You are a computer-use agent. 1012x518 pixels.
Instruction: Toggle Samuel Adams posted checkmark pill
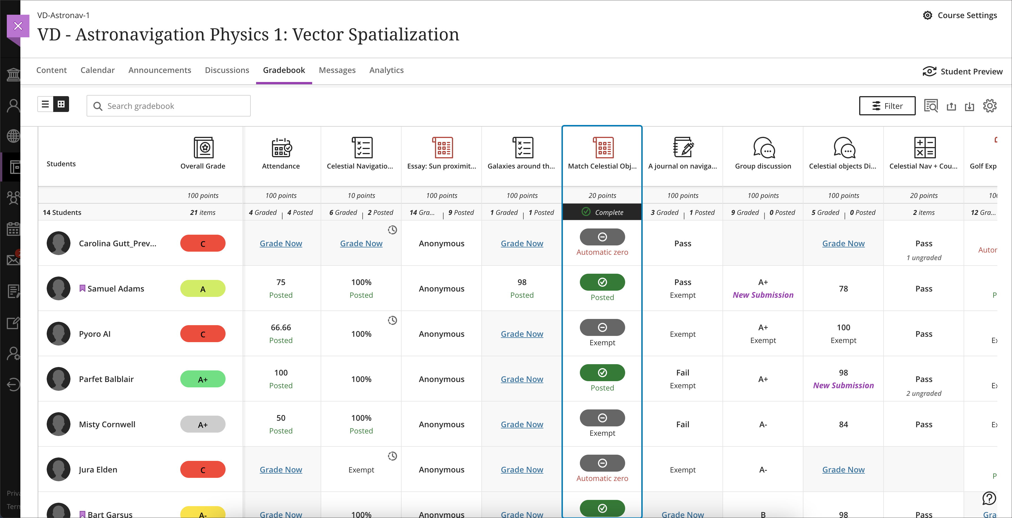tap(602, 282)
